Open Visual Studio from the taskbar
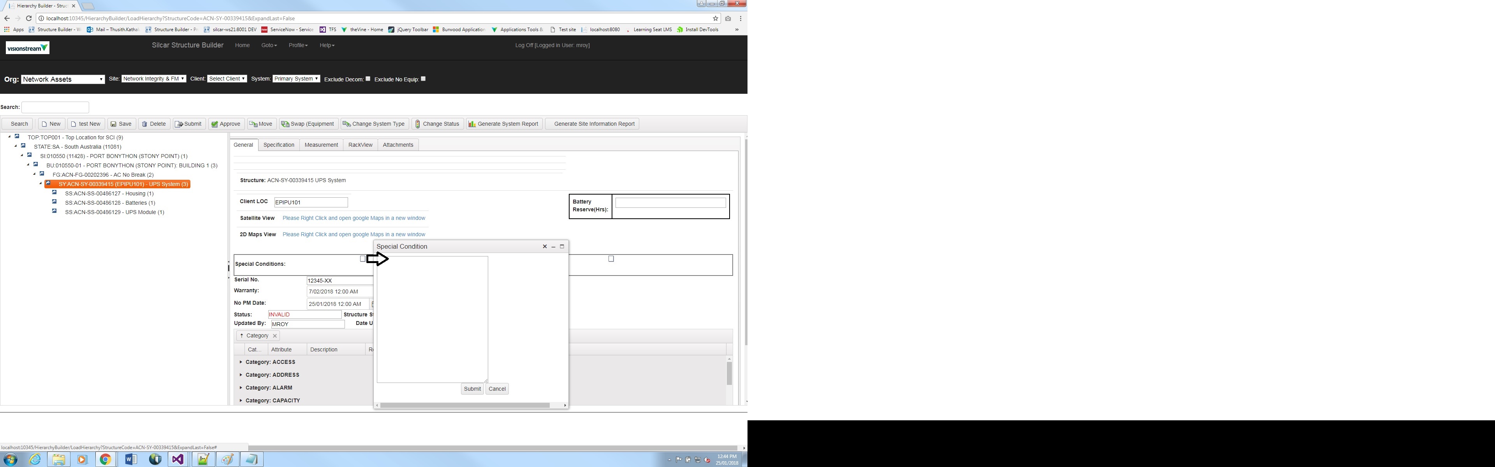This screenshot has height=467, width=1495. click(x=177, y=459)
